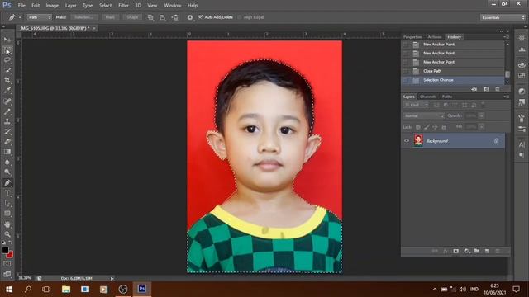Create new group folder icon
The width and height of the screenshot is (529, 297).
point(476,251)
